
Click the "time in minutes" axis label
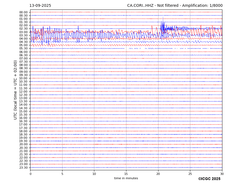point(126,178)
